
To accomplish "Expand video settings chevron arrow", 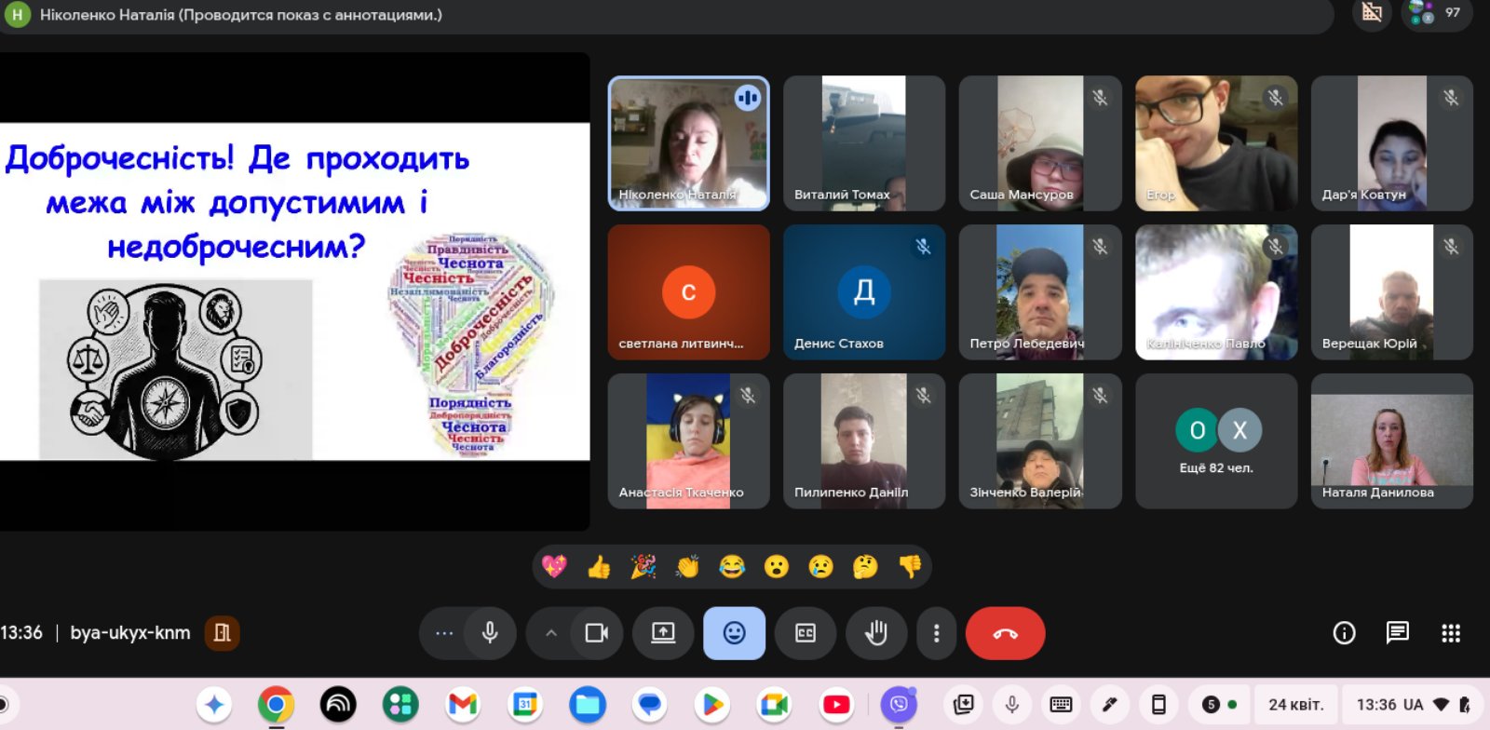I will (551, 633).
